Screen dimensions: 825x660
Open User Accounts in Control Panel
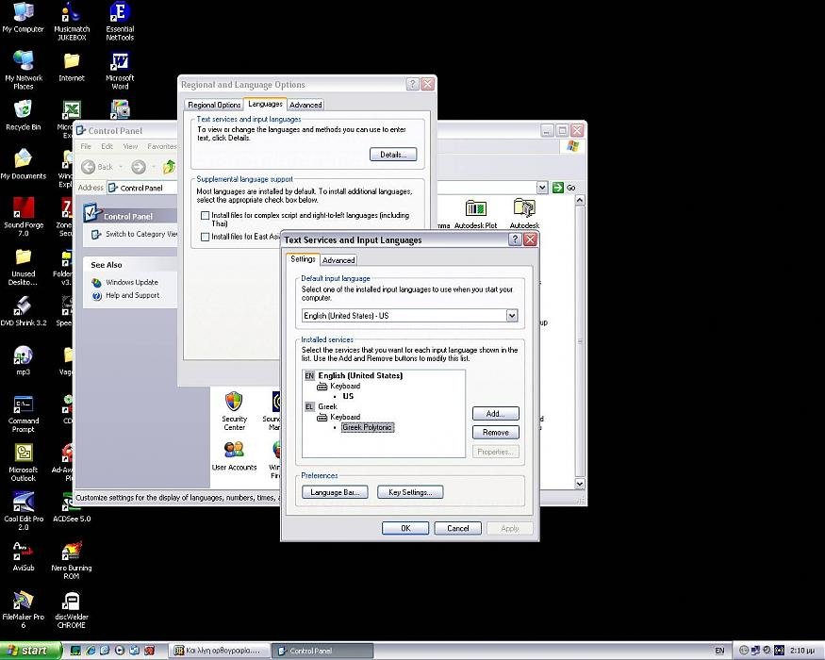234,454
